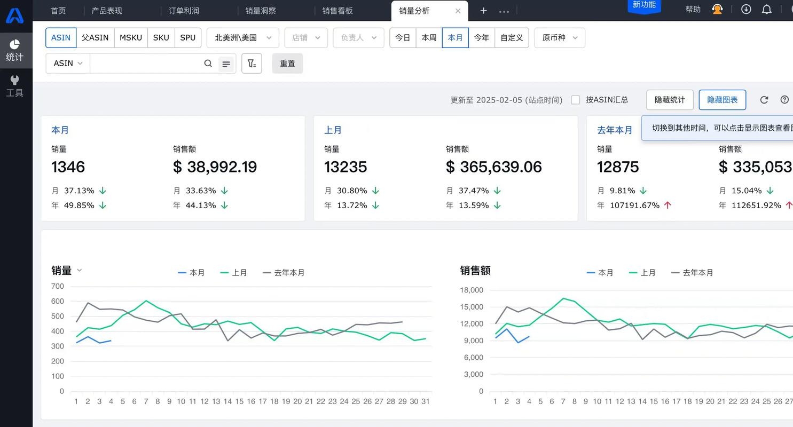The height and width of the screenshot is (427, 793).
Task: Click the 隐藏图表 button
Action: 723,100
